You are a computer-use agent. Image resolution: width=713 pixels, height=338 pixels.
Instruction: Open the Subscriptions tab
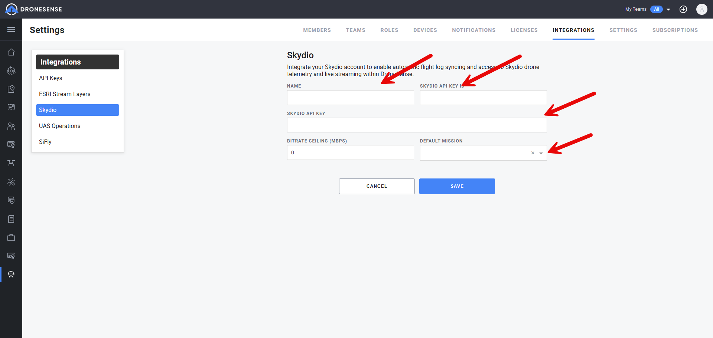675,30
